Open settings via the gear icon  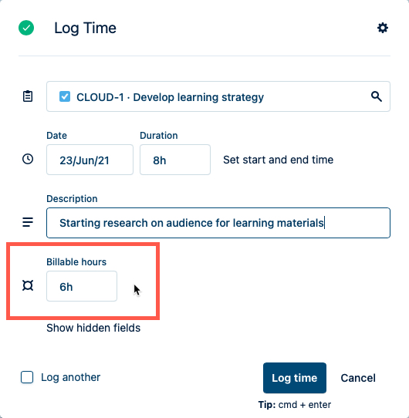click(x=383, y=28)
